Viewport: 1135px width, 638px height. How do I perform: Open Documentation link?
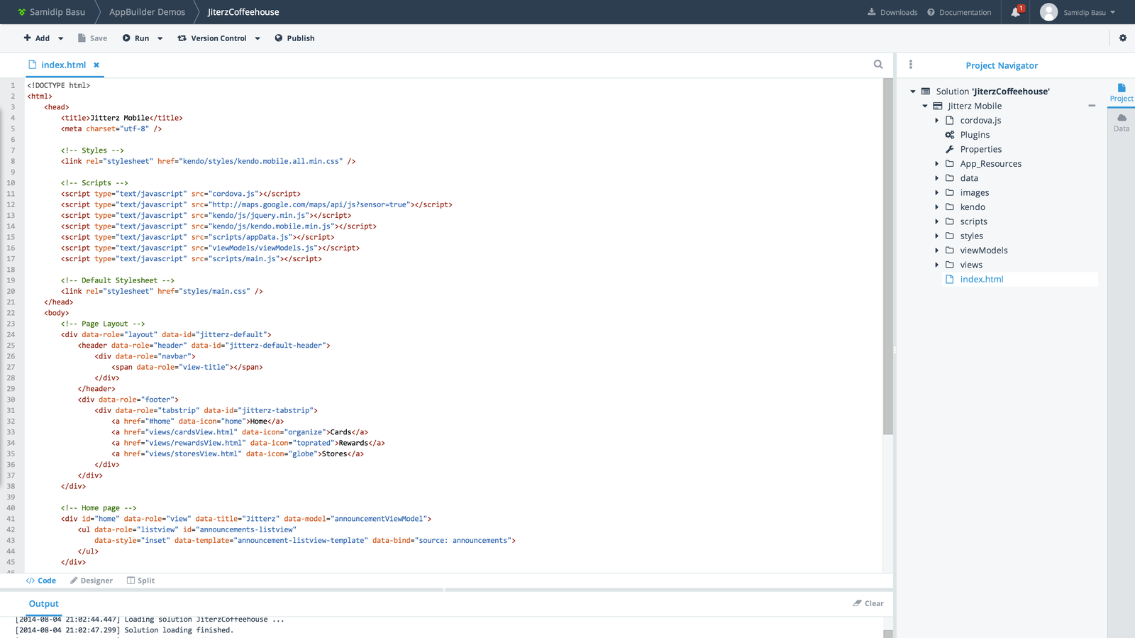[x=959, y=12]
